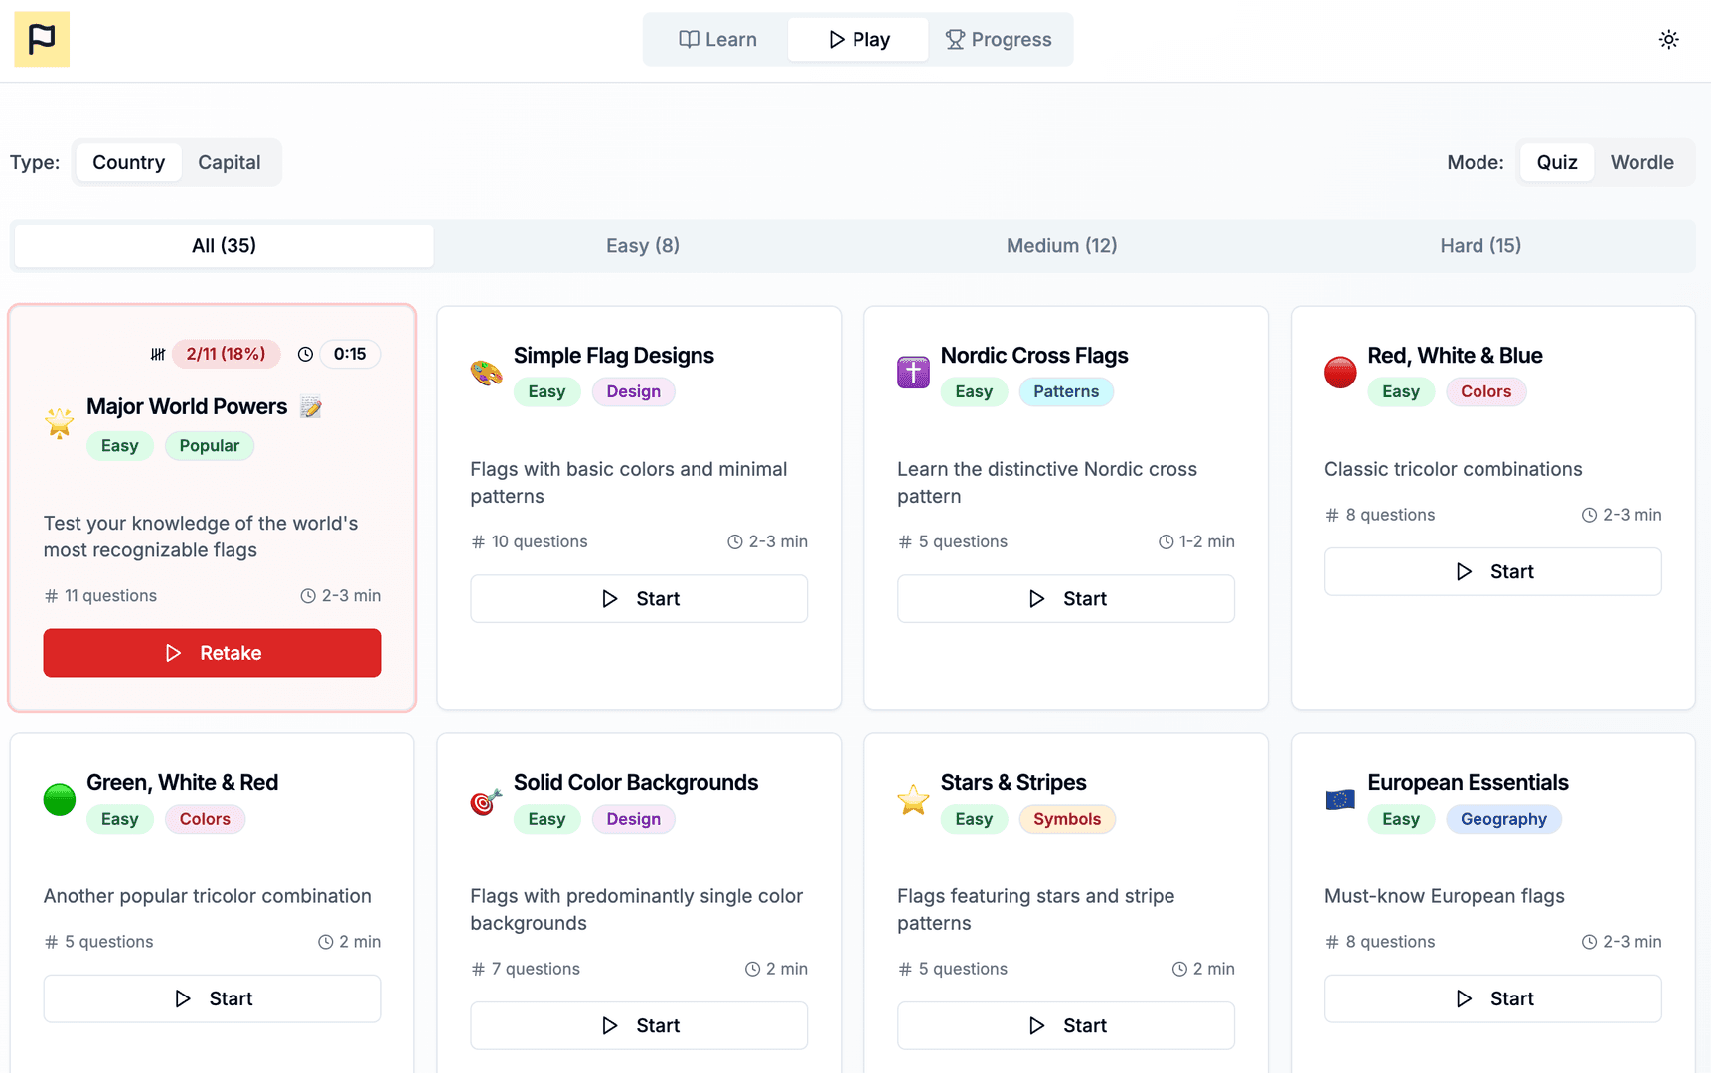Toggle the light/dark theme sun icon
The width and height of the screenshot is (1711, 1073).
(x=1668, y=39)
